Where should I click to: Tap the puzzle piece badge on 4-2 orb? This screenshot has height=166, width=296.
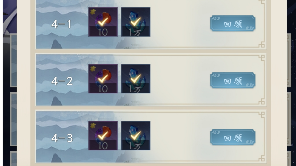[93, 69]
